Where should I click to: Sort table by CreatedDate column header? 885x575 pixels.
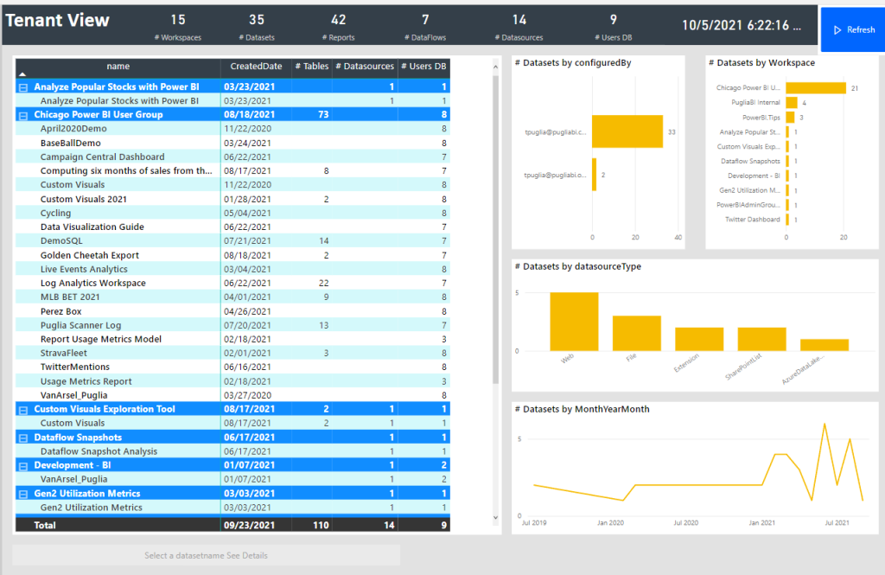pos(256,66)
